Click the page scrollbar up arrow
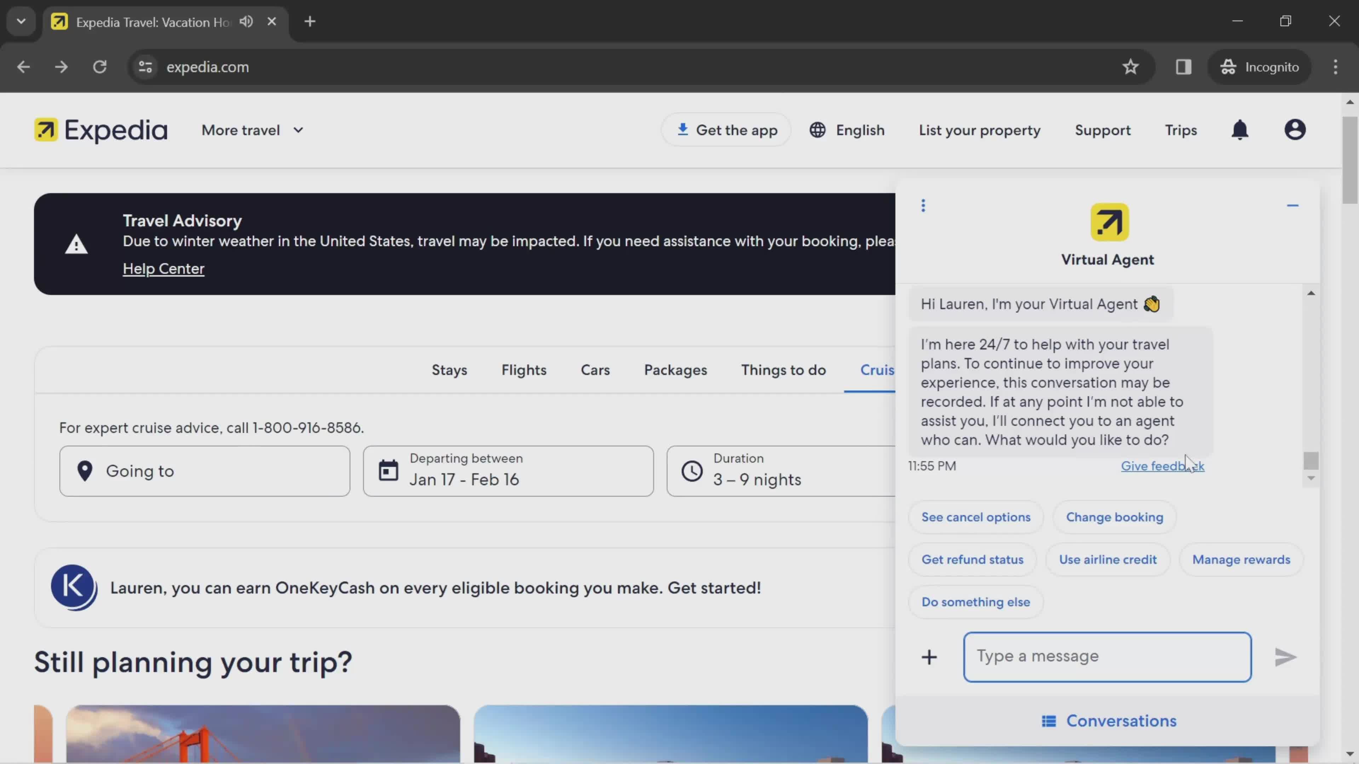 [x=1350, y=102]
